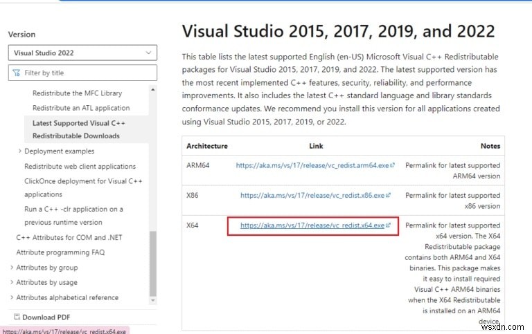Image resolution: width=532 pixels, height=334 pixels.
Task: Click the Download PDF button
Action: [x=42, y=317]
